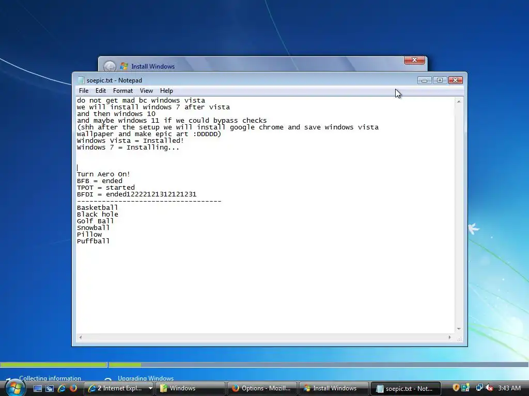
Task: Click the 'Turn Aero On!' text line
Action: [103, 174]
